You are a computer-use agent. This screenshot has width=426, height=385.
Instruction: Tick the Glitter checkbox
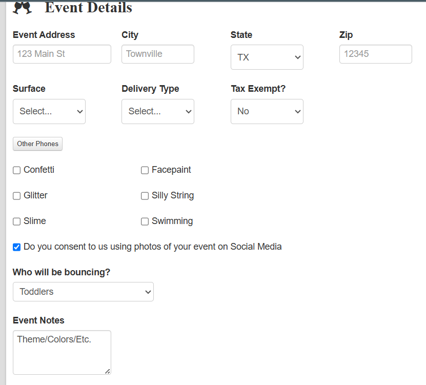coord(17,196)
